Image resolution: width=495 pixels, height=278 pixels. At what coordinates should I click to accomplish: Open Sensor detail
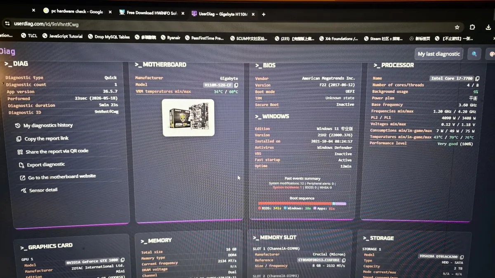click(43, 190)
